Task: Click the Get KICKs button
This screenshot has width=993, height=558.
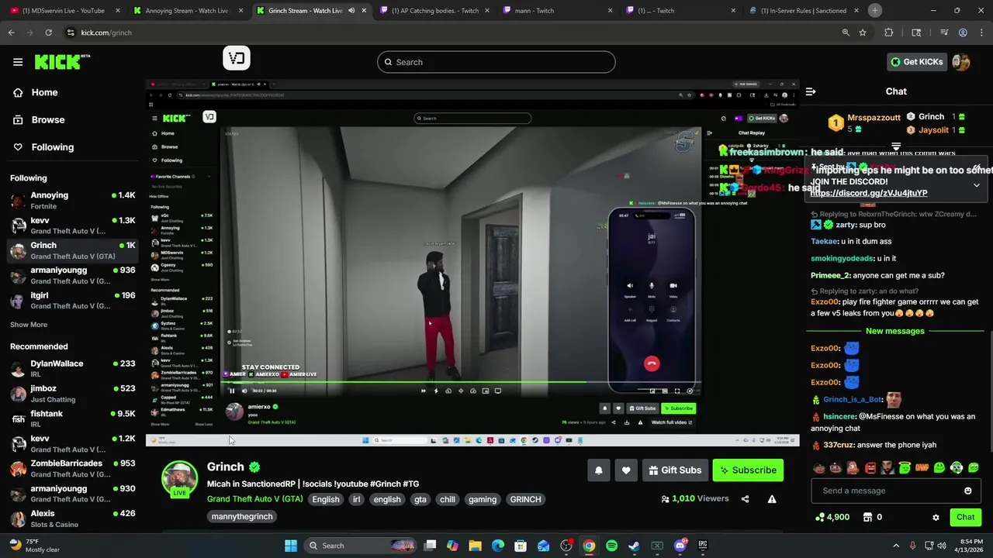Action: [x=916, y=62]
